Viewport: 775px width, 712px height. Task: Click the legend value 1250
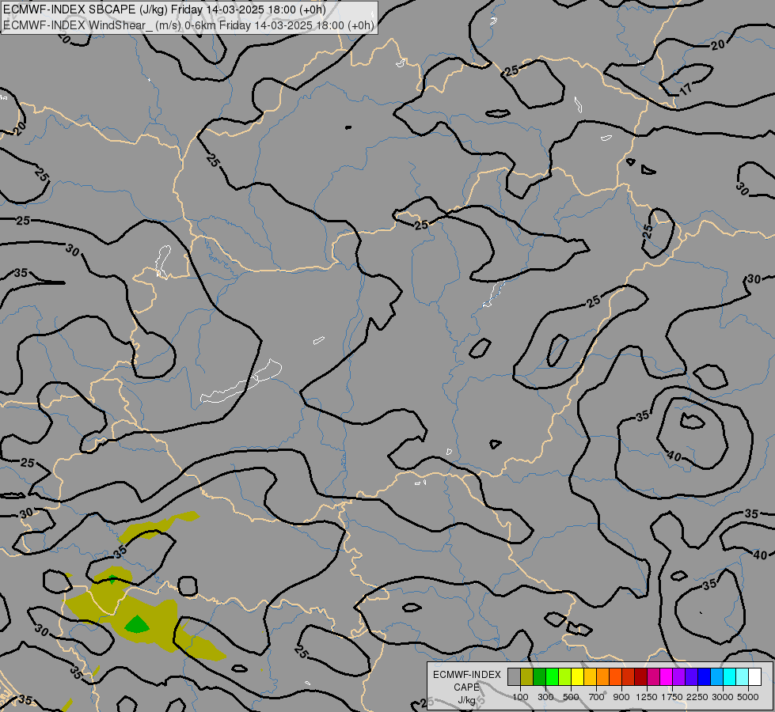tap(647, 697)
